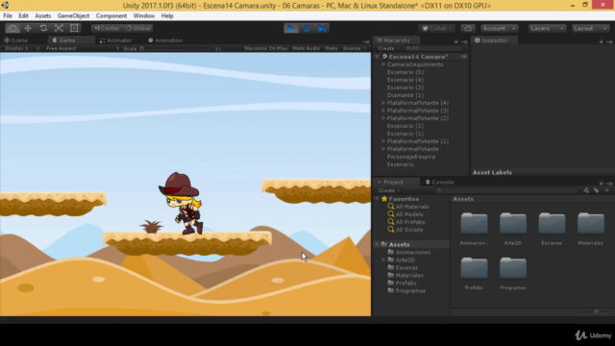615x346 pixels.
Task: Click the Hierarchy search field
Action: pyautogui.click(x=433, y=48)
